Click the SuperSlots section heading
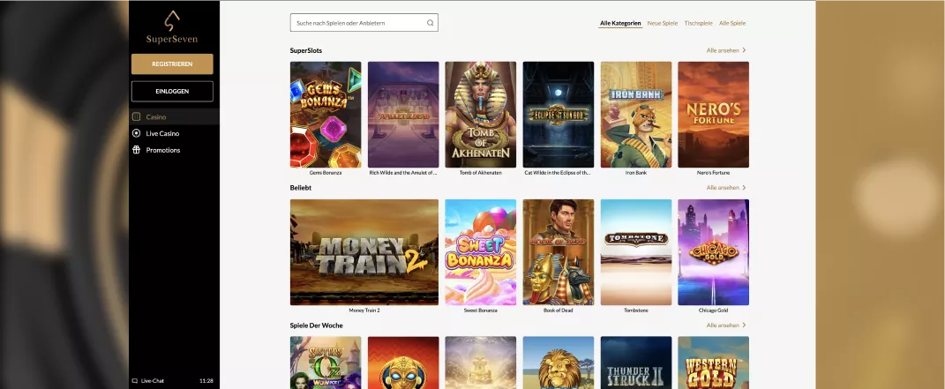Viewport: 945px width, 389px height. point(306,50)
